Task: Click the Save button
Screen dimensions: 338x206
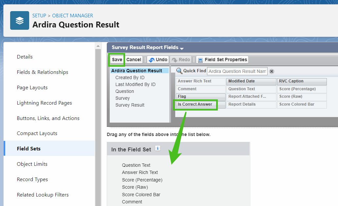Action: pyautogui.click(x=117, y=60)
